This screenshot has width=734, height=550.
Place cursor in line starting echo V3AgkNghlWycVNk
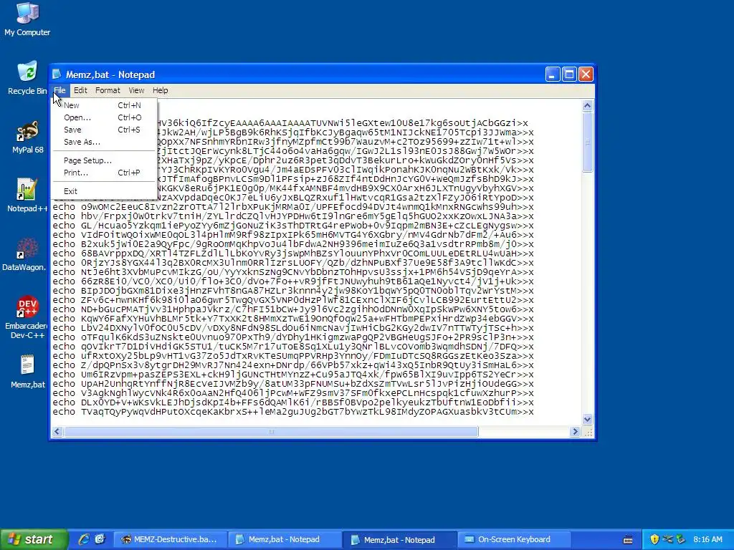pyautogui.click(x=292, y=393)
